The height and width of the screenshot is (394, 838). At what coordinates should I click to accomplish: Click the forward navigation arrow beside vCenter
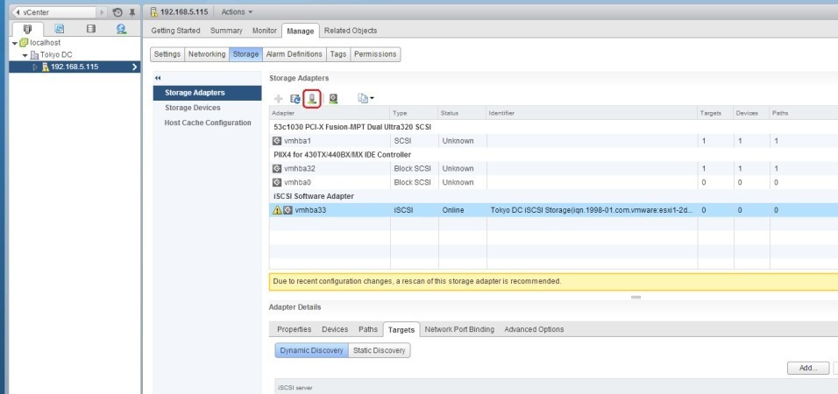pyautogui.click(x=103, y=11)
